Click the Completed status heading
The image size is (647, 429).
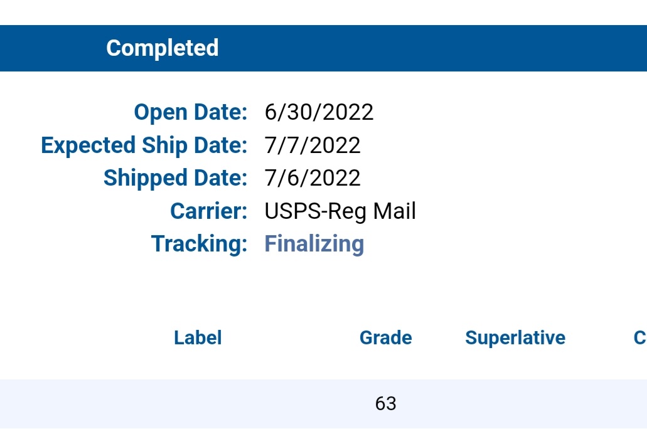(x=162, y=48)
